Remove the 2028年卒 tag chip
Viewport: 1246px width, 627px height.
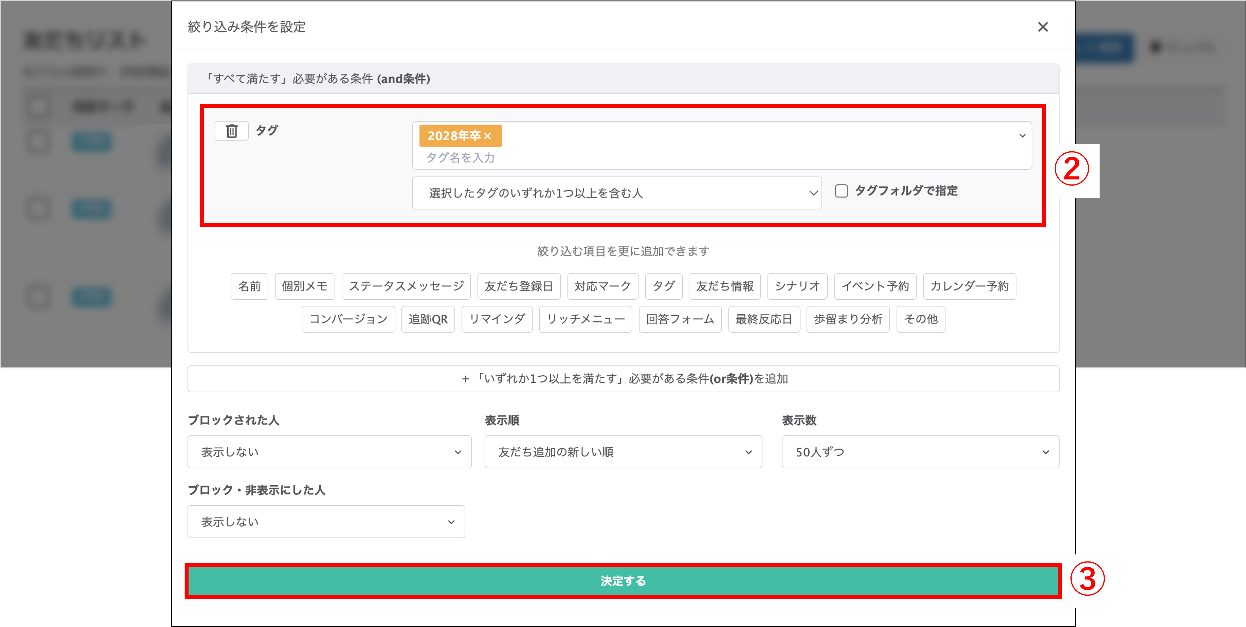(488, 136)
